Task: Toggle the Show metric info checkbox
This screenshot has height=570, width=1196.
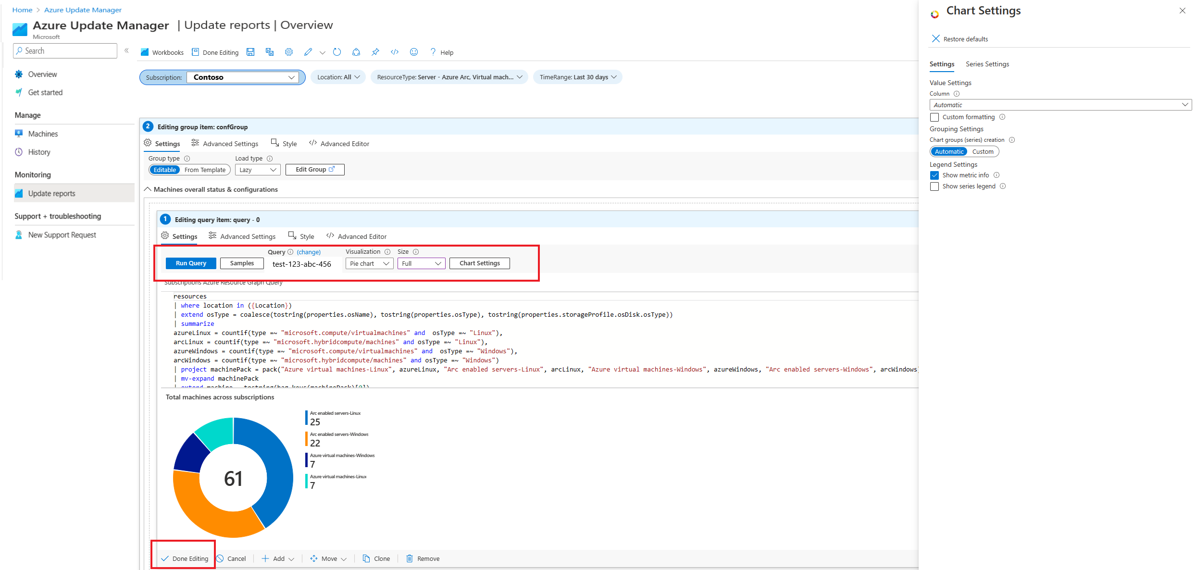Action: [934, 175]
